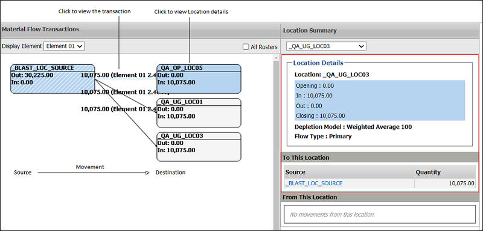Image resolution: width=483 pixels, height=231 pixels.
Task: Select the _QA_UG_LOC03 location node
Action: point(199,147)
